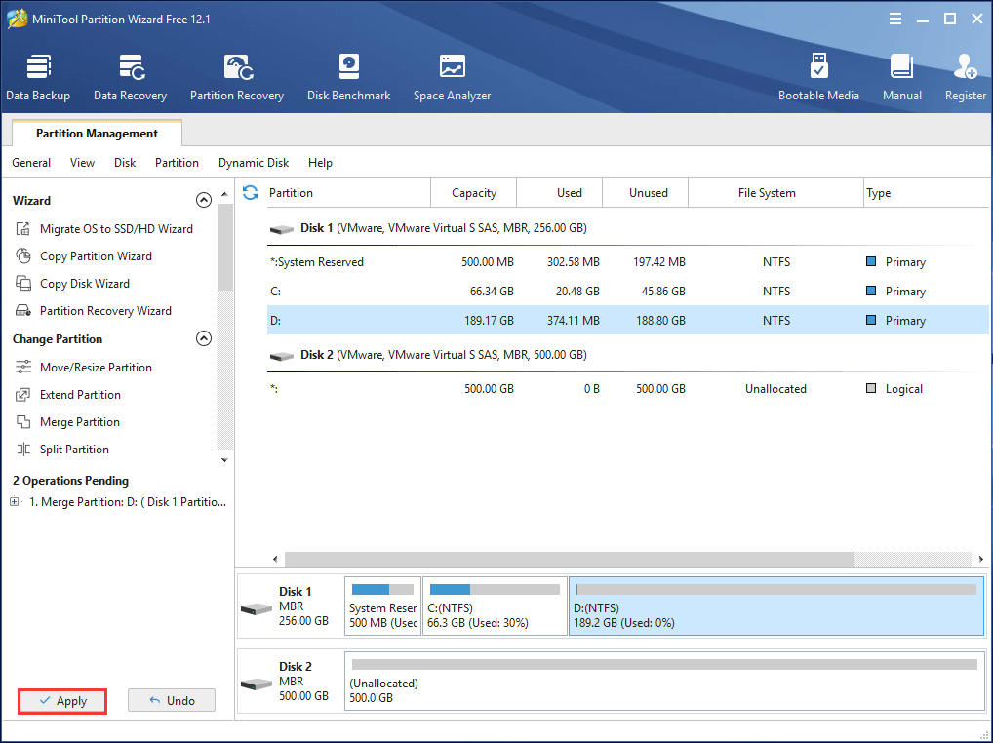
Task: Launch the Data Recovery feature
Action: [130, 76]
